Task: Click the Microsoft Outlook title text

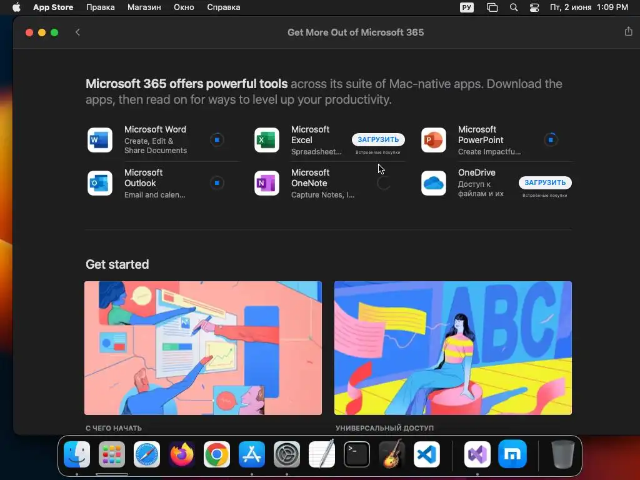Action: pyautogui.click(x=143, y=178)
